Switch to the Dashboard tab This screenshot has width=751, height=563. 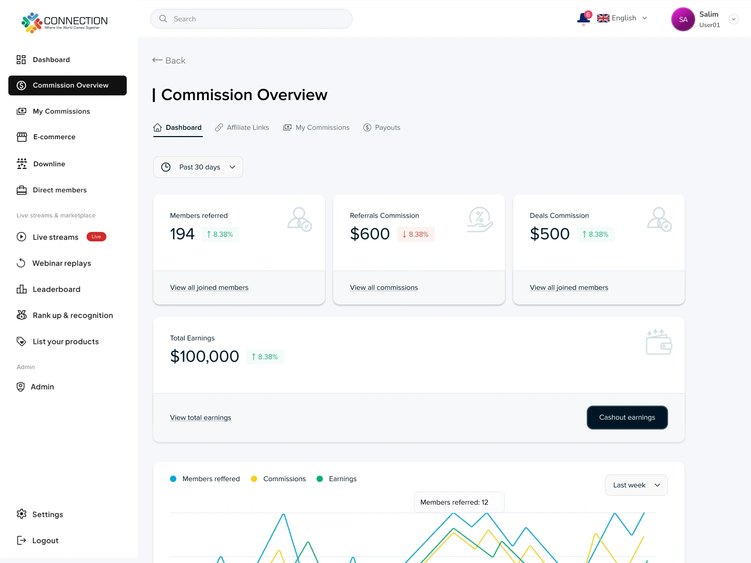click(x=178, y=128)
